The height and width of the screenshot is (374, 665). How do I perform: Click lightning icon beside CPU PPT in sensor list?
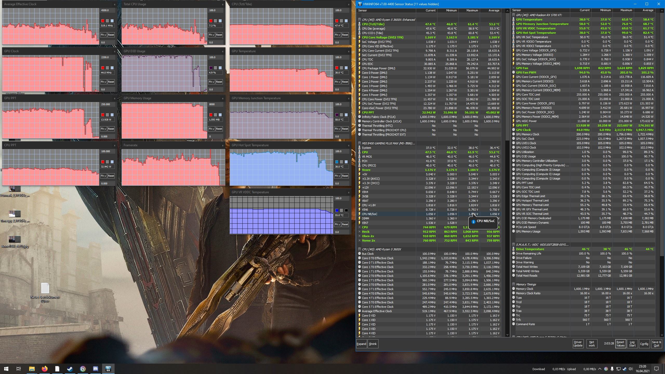click(x=360, y=112)
